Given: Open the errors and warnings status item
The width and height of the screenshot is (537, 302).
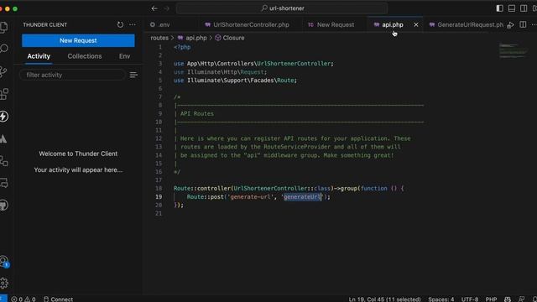Looking at the screenshot, I should point(23,299).
